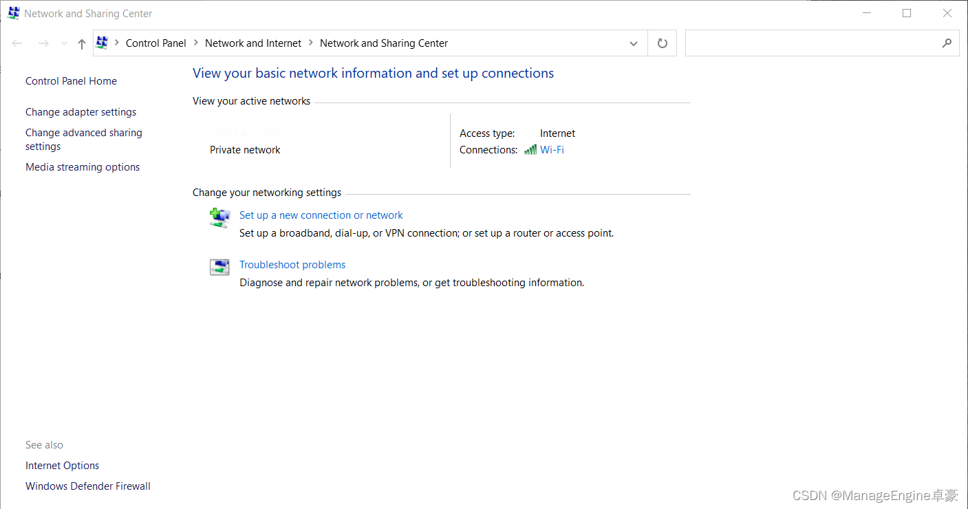Open Control Panel Home

tap(71, 81)
